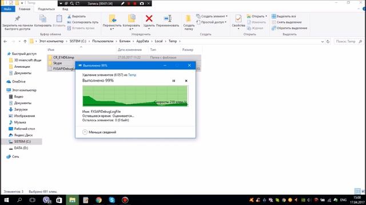Expand the address bar history dropdown
This screenshot has height=205, width=366.
click(x=323, y=42)
